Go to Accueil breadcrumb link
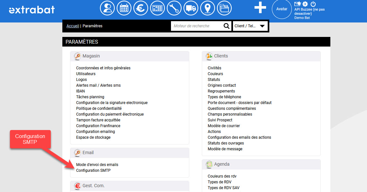The height and width of the screenshot is (192, 367). tap(73, 26)
